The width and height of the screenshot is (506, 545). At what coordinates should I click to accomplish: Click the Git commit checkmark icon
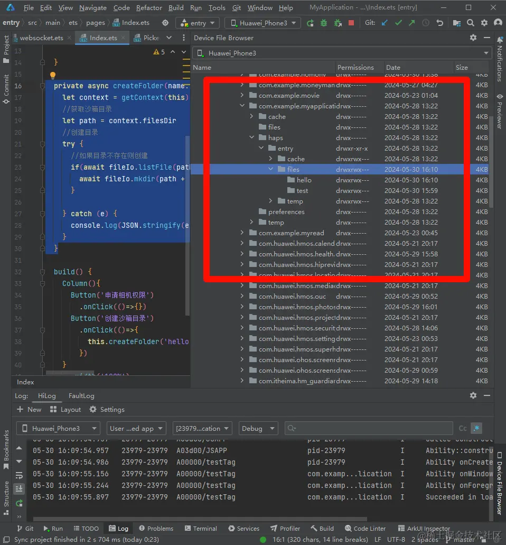coord(398,23)
